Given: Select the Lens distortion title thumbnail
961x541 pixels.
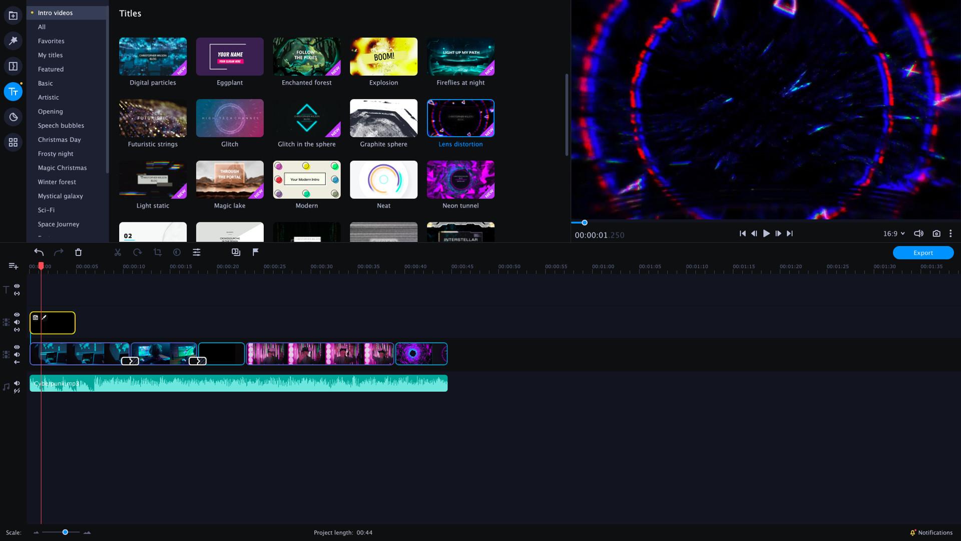Looking at the screenshot, I should (460, 118).
